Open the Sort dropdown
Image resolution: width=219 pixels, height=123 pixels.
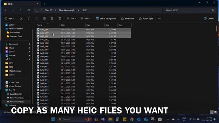(x=72, y=18)
